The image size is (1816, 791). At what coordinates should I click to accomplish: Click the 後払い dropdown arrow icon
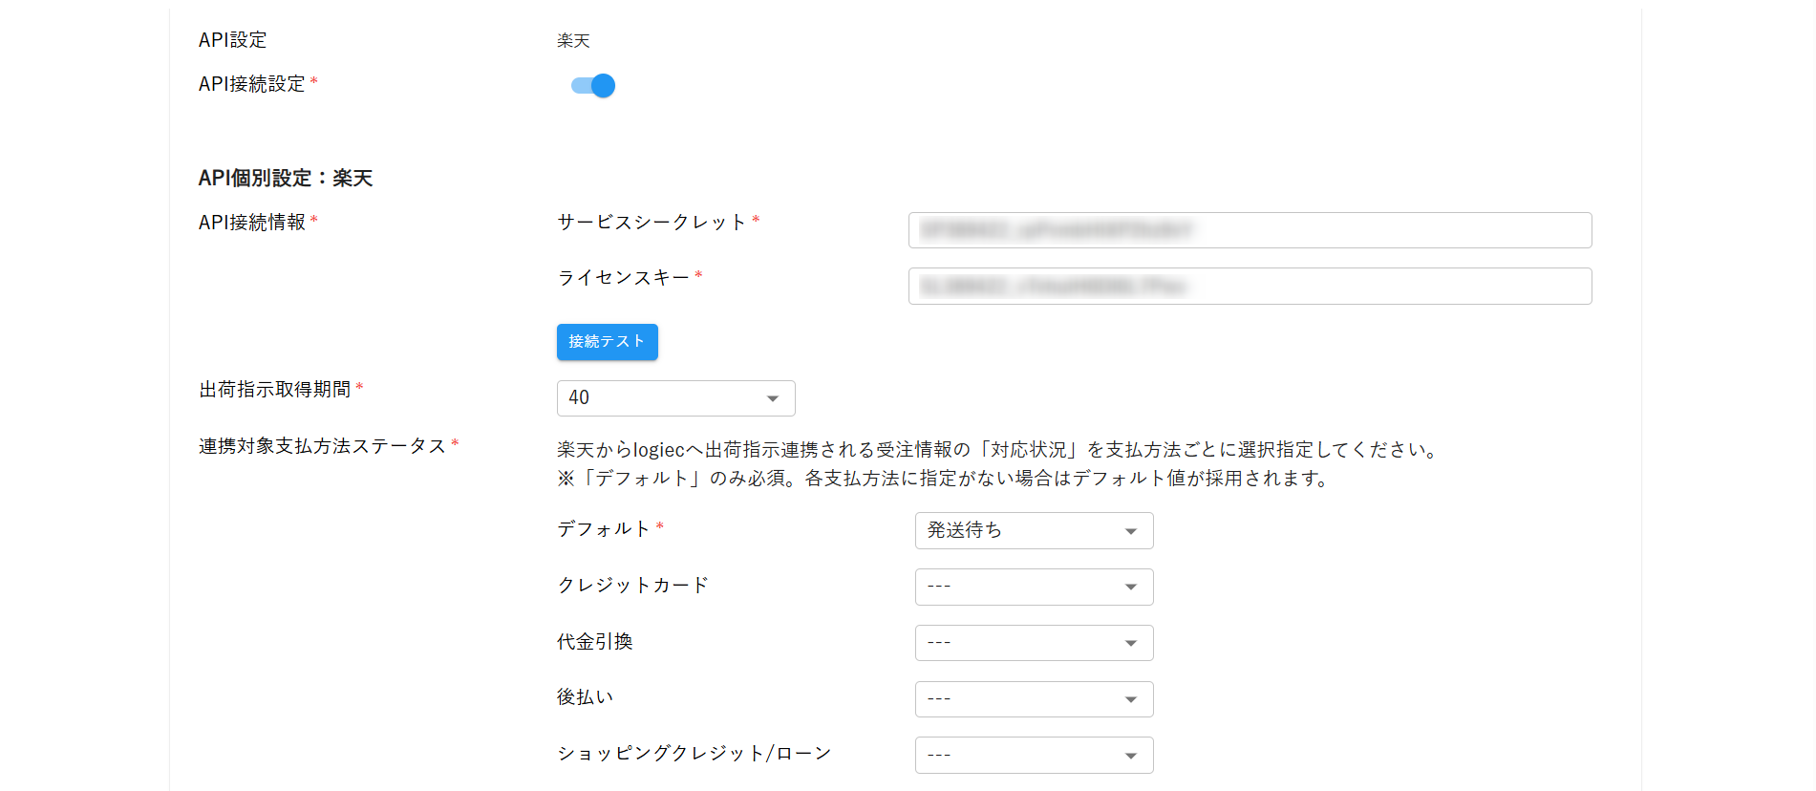[1131, 700]
